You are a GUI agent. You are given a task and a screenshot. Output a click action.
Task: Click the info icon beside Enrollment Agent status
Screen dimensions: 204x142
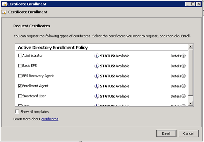96,86
